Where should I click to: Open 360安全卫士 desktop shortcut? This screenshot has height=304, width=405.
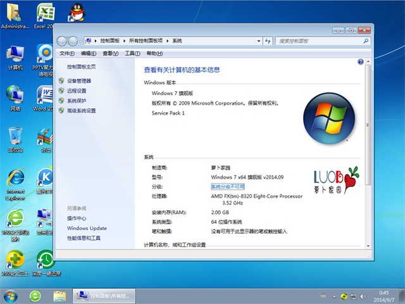point(15,263)
